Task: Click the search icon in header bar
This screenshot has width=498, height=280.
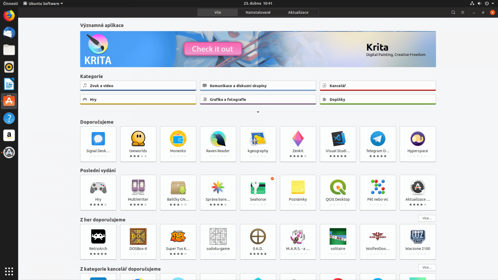Action: 453,12
